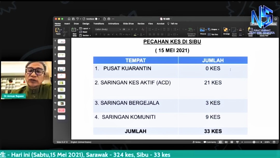This screenshot has width=280, height=158.
Task: Click the Tell me search box
Action: 174,24
